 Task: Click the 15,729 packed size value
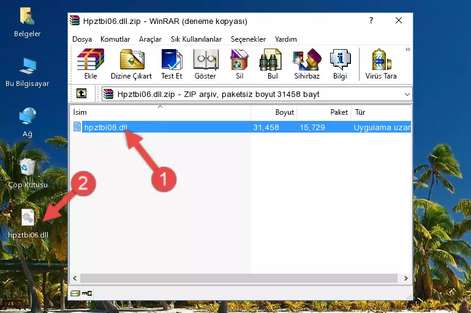pyautogui.click(x=312, y=127)
